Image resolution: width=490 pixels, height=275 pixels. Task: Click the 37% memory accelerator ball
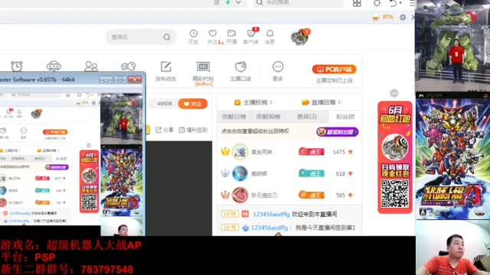[375, 17]
